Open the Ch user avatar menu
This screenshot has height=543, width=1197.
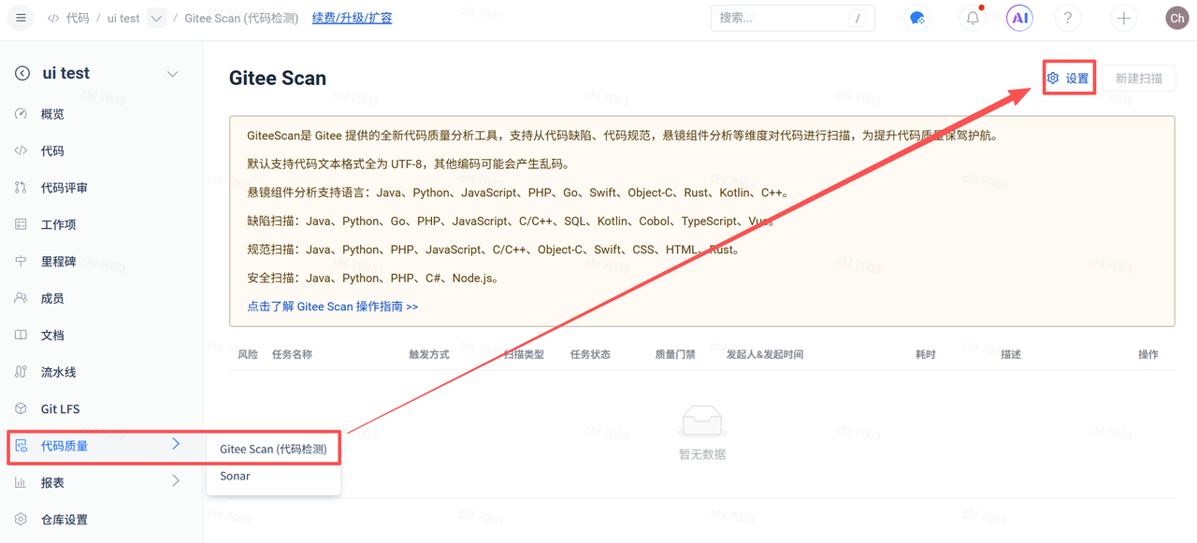point(1176,18)
